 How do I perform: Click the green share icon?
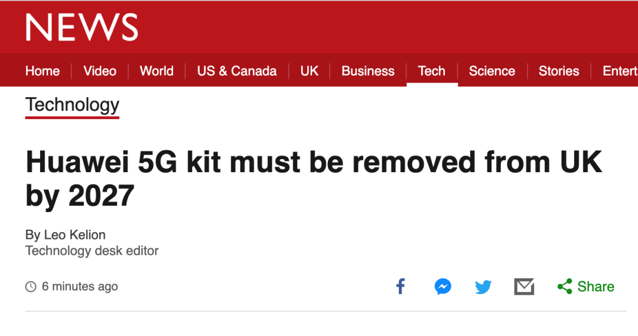click(x=565, y=287)
